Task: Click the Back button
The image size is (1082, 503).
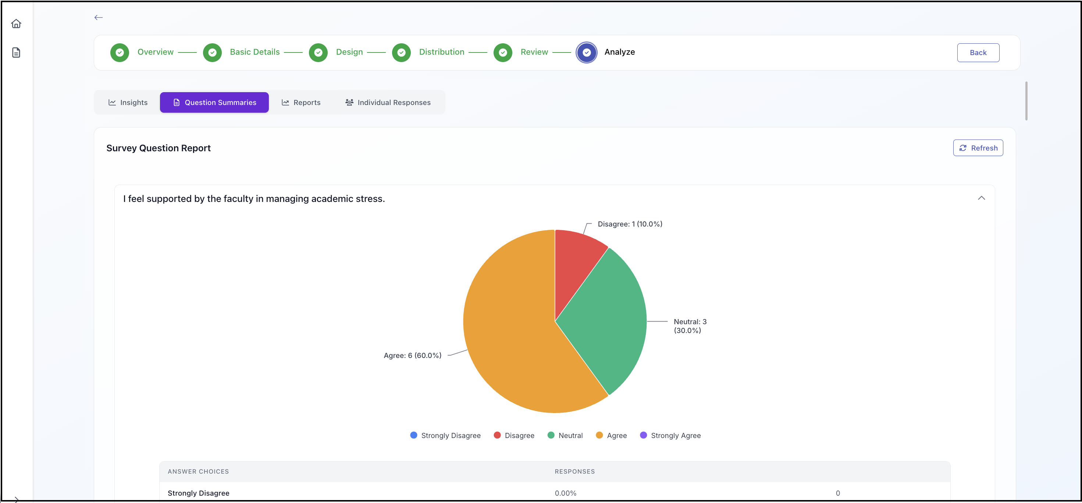Action: (978, 53)
